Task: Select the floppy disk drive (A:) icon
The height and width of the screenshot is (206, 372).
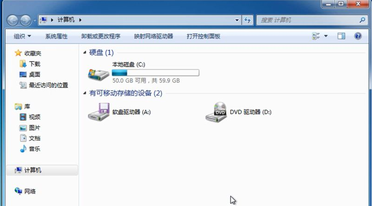Action: [99, 112]
